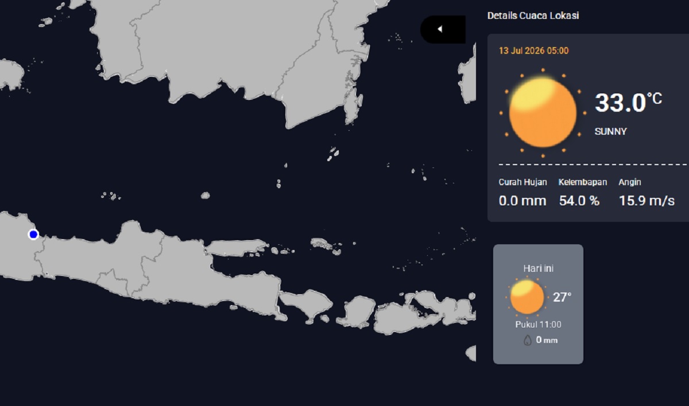Image resolution: width=689 pixels, height=406 pixels.
Task: Click the Details Cuaca Lokasi heading
Action: 533,15
